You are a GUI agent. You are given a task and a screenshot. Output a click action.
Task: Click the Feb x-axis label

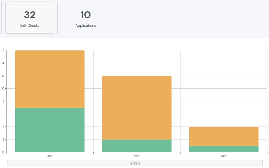click(x=137, y=156)
